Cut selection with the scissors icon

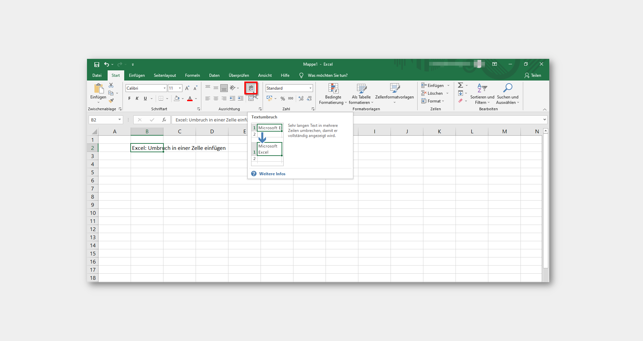(x=111, y=85)
